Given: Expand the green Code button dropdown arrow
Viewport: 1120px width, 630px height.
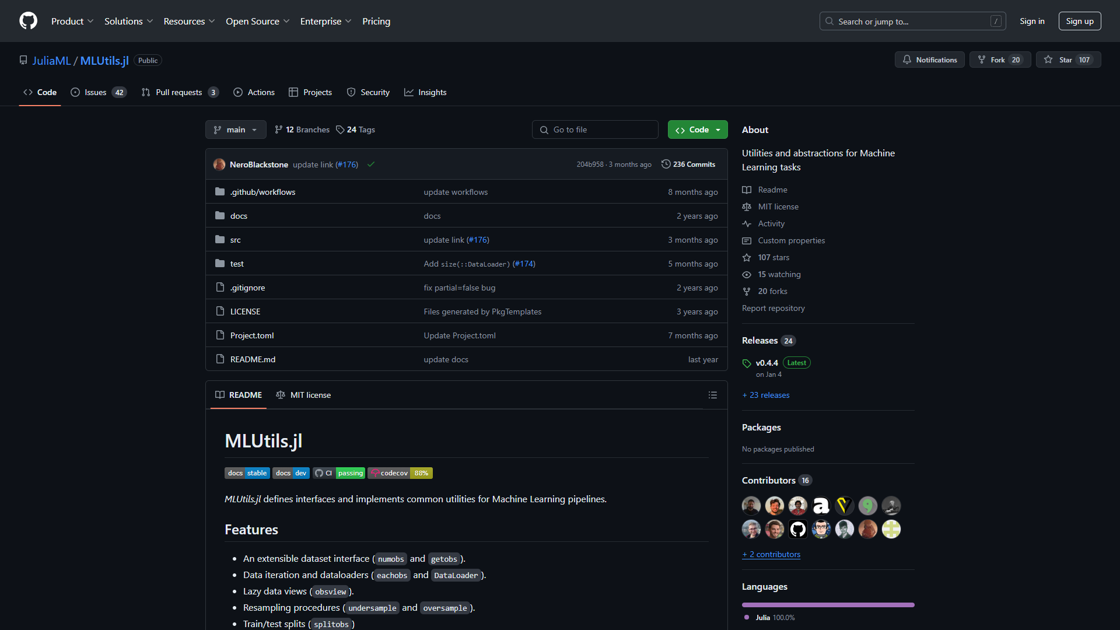Looking at the screenshot, I should click(x=718, y=129).
